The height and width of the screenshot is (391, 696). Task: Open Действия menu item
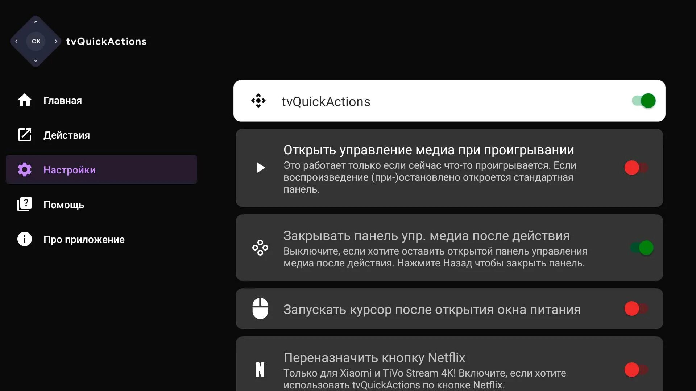[101, 135]
